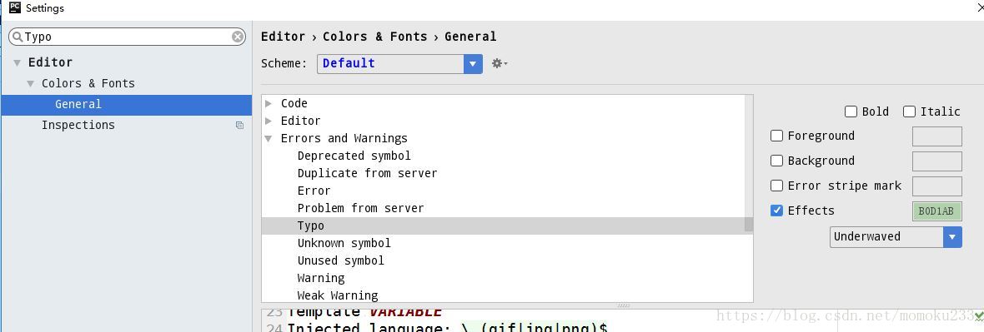This screenshot has height=332, width=984.
Task: Click Editor in the breadcrumb path
Action: [x=283, y=37]
